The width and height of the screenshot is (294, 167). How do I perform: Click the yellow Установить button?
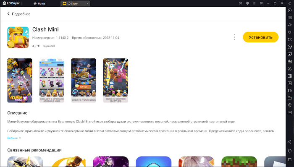pyautogui.click(x=260, y=37)
